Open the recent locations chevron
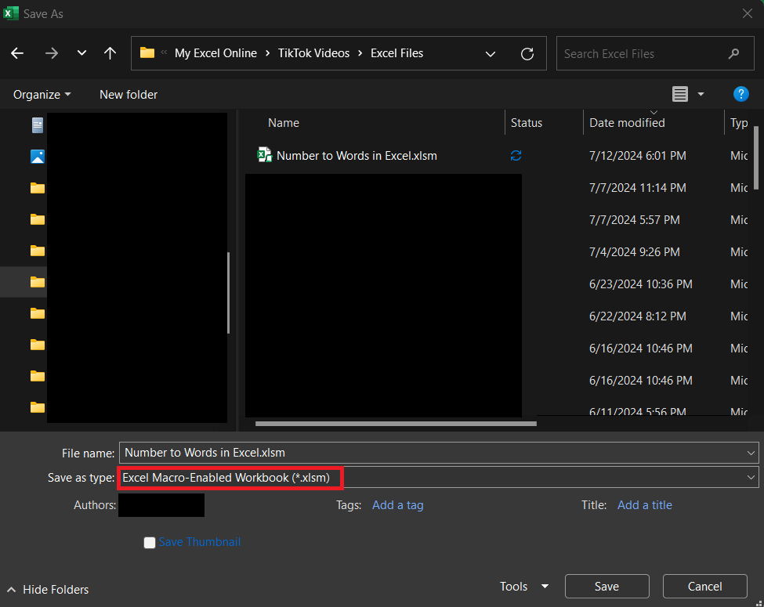The image size is (764, 607). coord(81,52)
